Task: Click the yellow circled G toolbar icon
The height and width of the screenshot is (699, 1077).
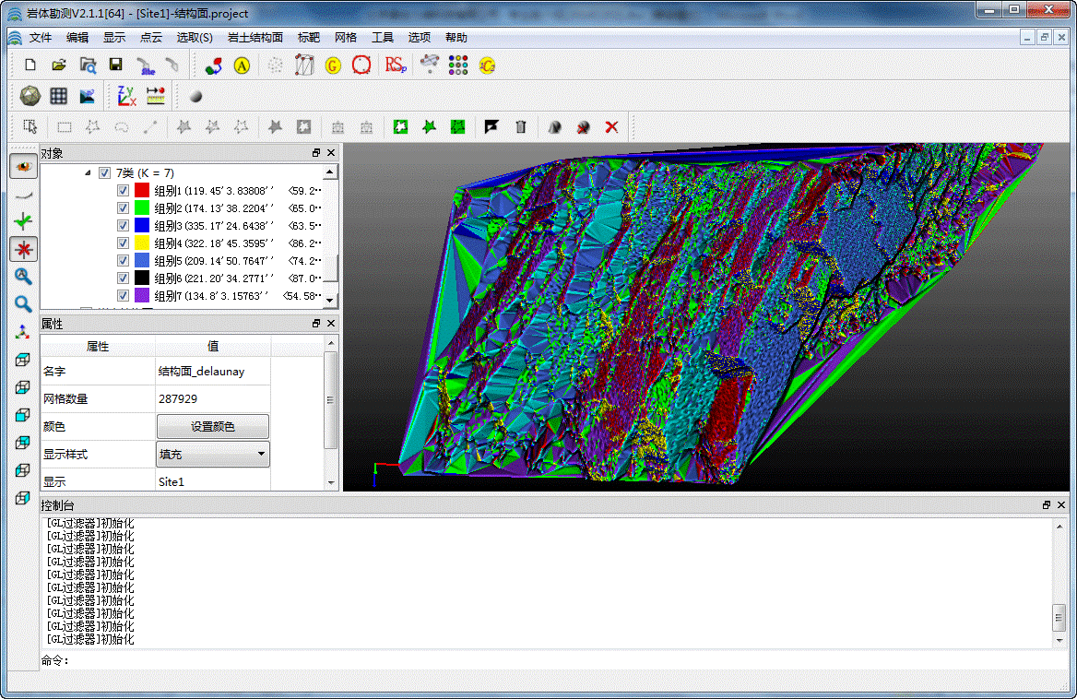Action: tap(333, 65)
